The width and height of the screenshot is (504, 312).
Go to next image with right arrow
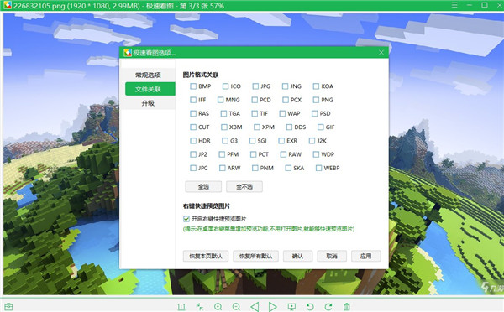coord(272,307)
